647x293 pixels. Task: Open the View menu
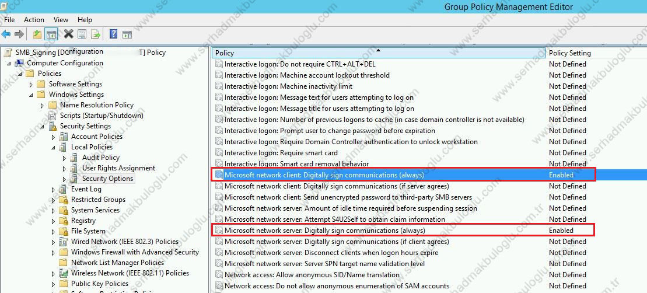60,20
